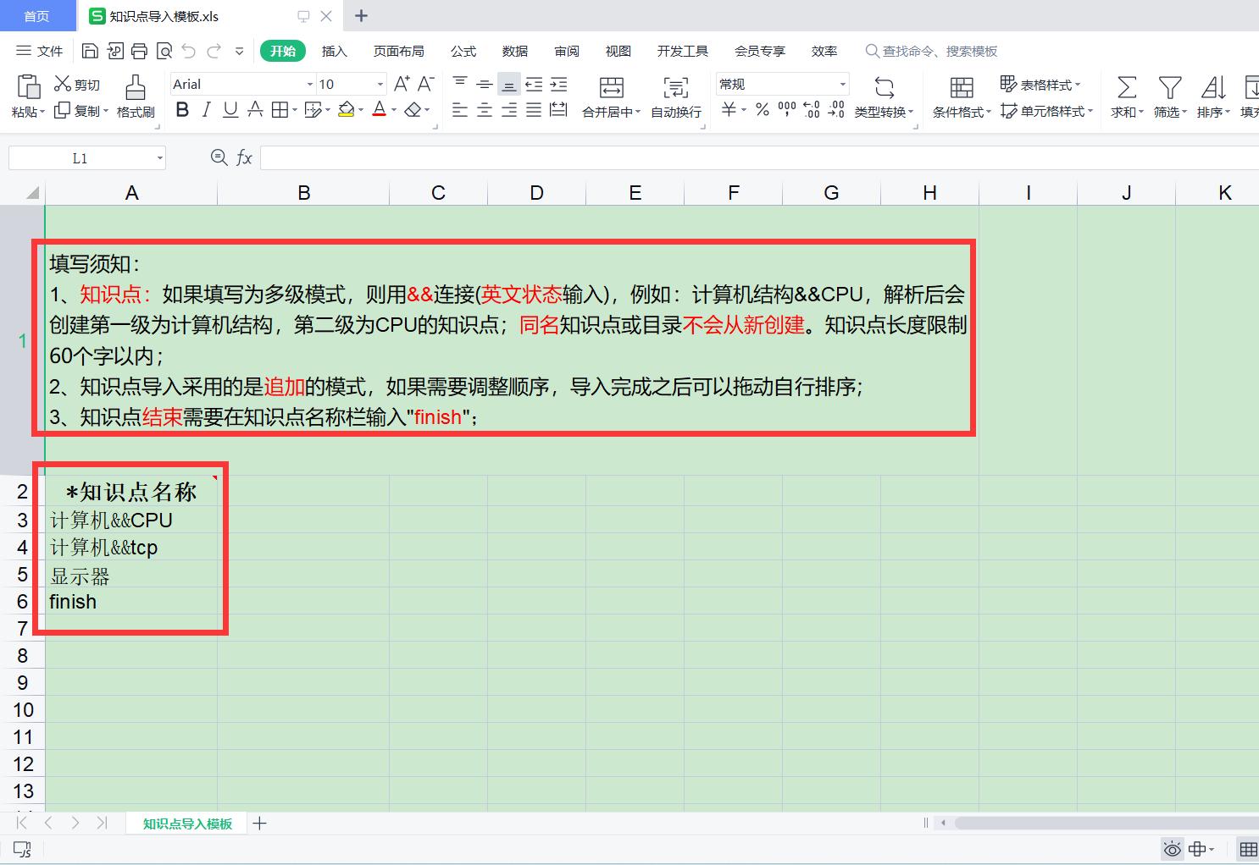
Task: Click the Save icon in quick toolbar
Action: tap(90, 52)
